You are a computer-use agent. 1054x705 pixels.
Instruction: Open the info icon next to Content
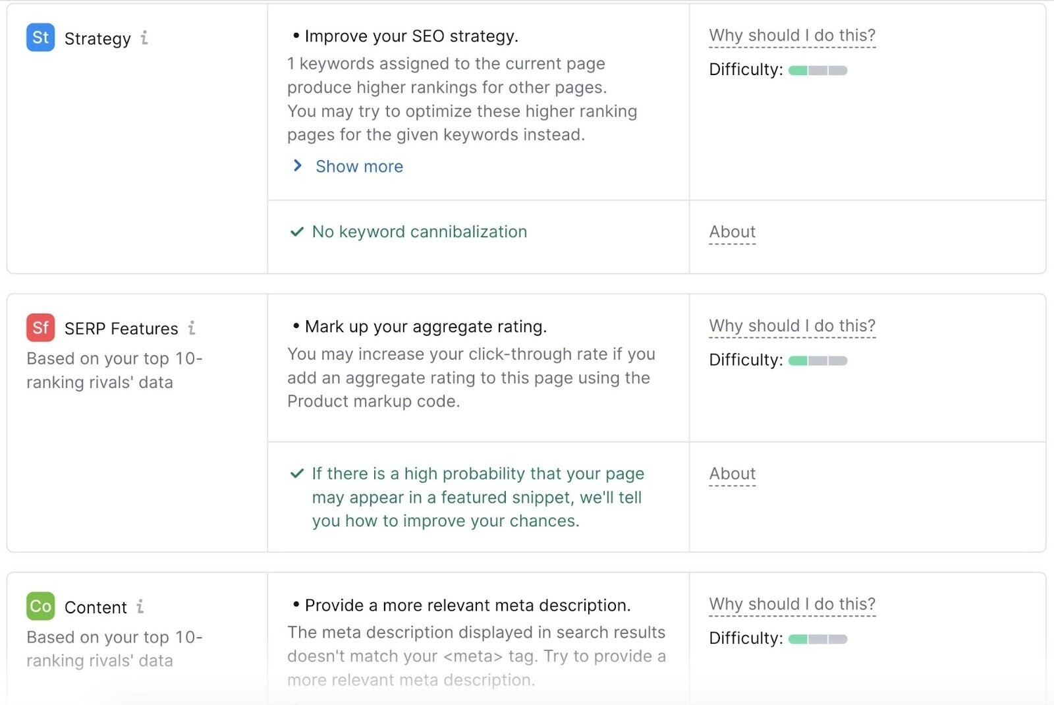140,607
